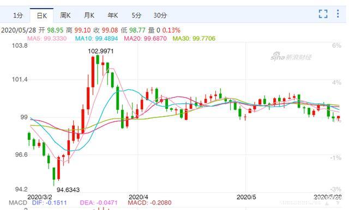The image size is (349, 210).
Task: Click the 2020/4 date axis label
Action: [x=139, y=197]
